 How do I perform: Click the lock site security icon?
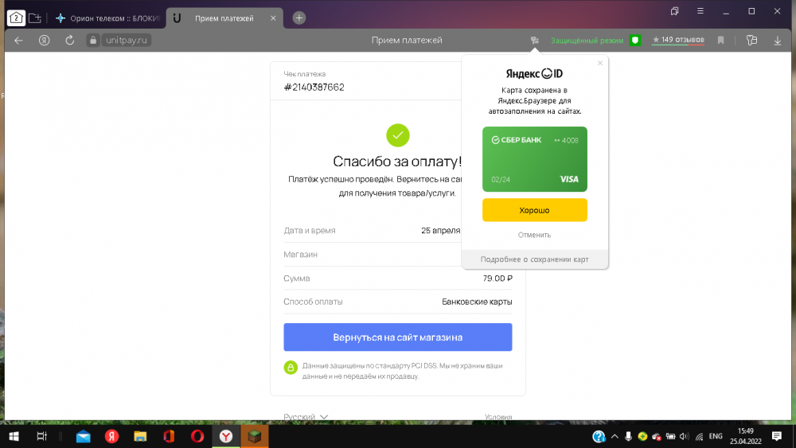coord(93,40)
